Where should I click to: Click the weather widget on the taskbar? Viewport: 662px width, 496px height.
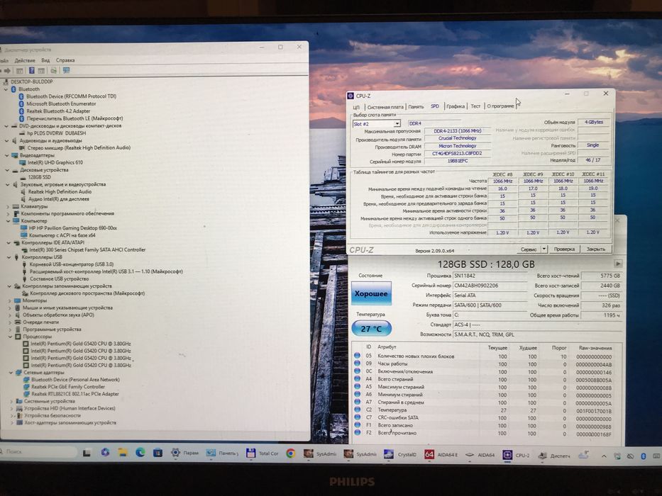585,455
